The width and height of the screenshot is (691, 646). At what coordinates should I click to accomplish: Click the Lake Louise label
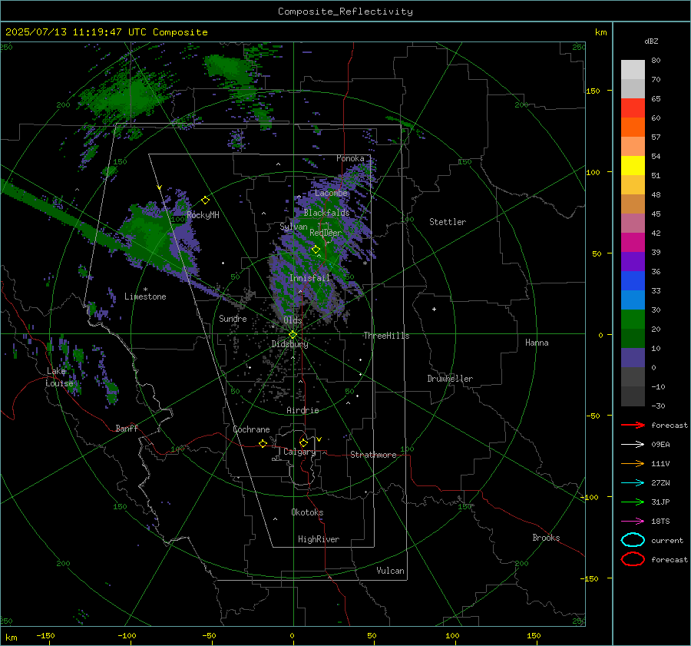[59, 377]
